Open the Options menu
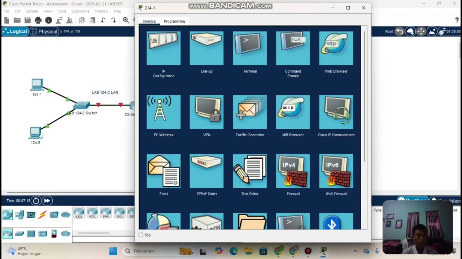This screenshot has height=259, width=462. (x=32, y=11)
